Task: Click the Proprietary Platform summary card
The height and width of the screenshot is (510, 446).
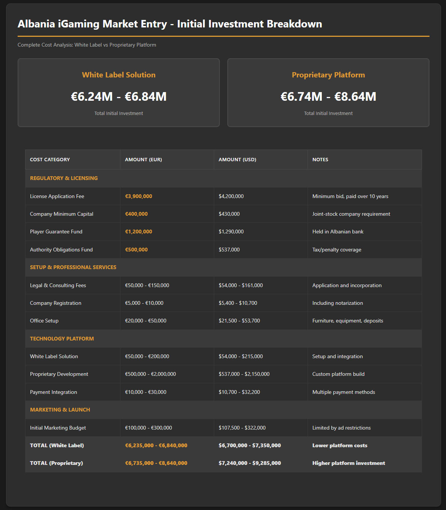Action: click(328, 92)
